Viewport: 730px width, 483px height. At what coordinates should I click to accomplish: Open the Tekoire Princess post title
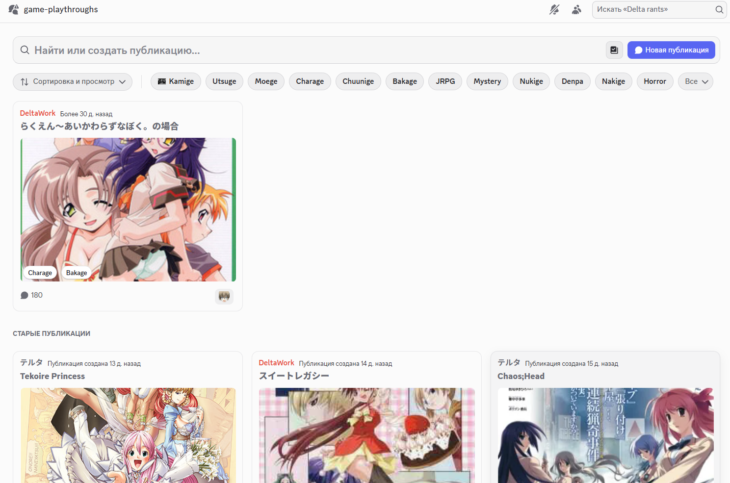click(52, 376)
